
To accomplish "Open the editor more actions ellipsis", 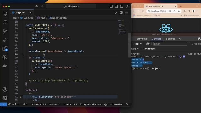I will point(126,13).
